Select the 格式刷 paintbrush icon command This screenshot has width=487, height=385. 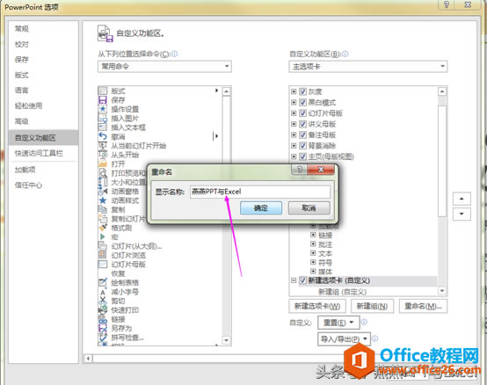pos(103,228)
